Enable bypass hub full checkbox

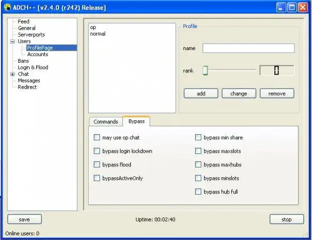198,191
